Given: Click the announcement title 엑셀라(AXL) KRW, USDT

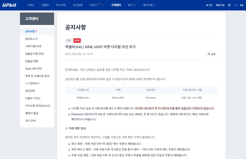Looking at the screenshot, I should (x=100, y=47).
